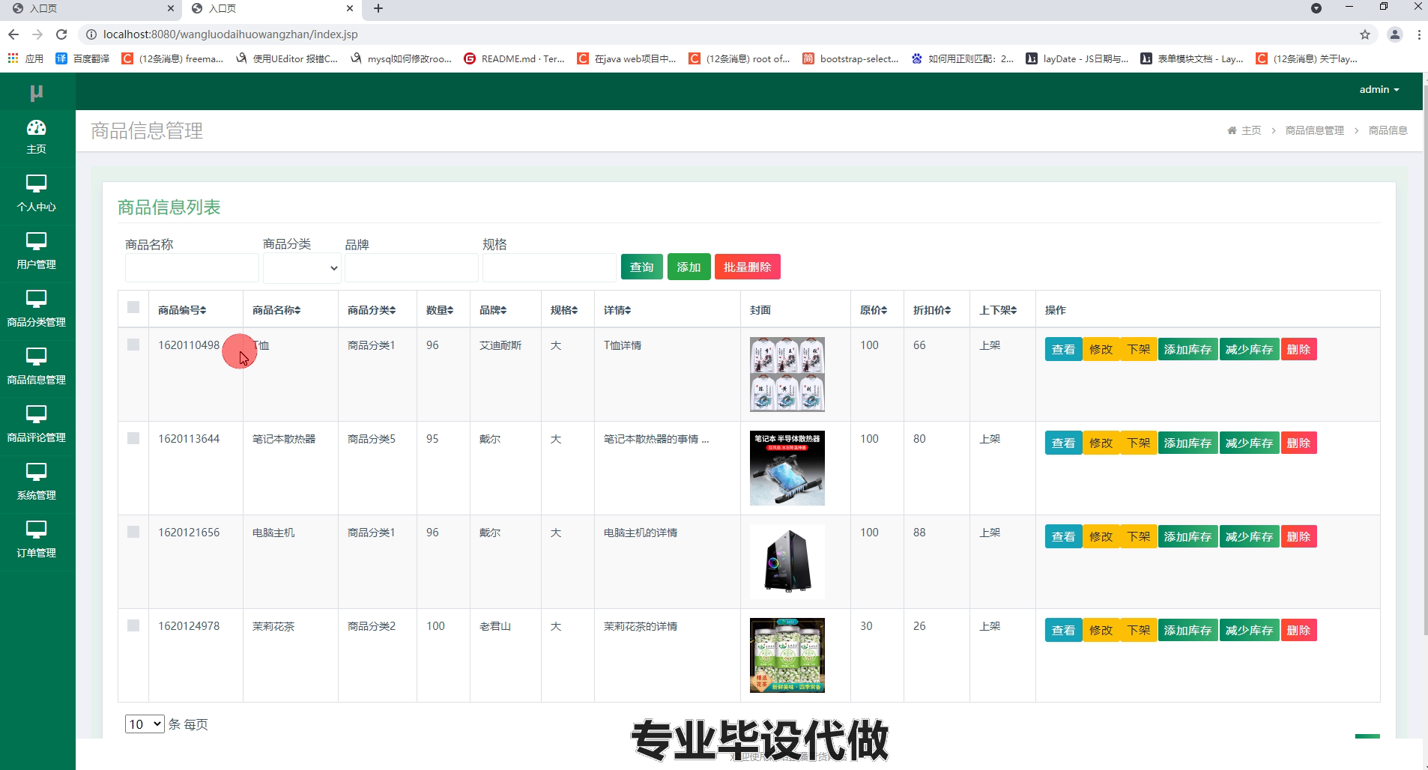The height and width of the screenshot is (770, 1428).
Task: Click the 茉莉花茶 cover thumbnail
Action: coord(787,655)
